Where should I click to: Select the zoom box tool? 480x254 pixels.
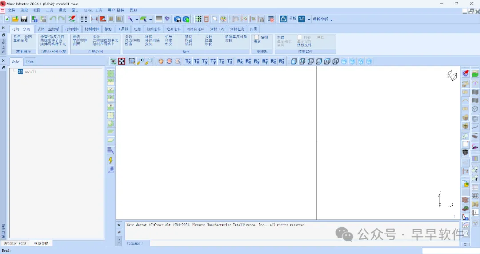[132, 61]
